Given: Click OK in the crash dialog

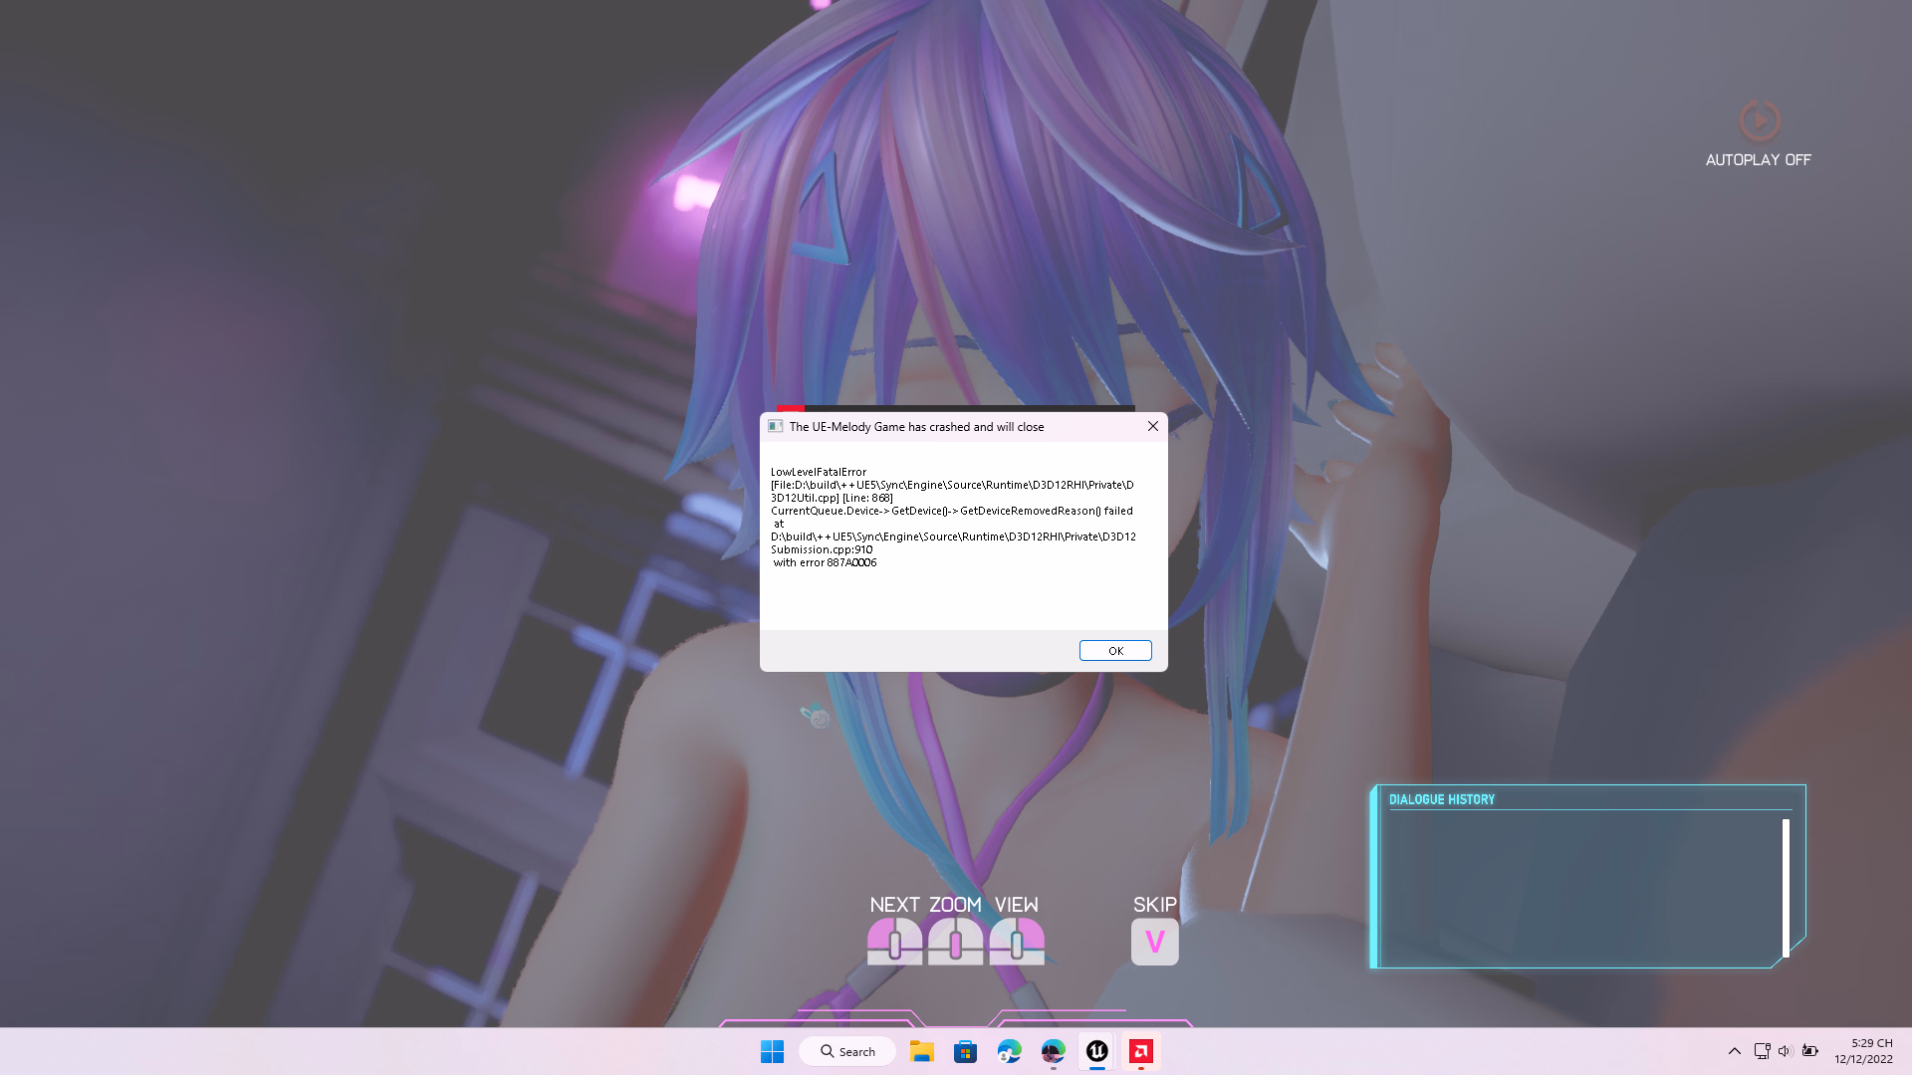Looking at the screenshot, I should 1115,651.
